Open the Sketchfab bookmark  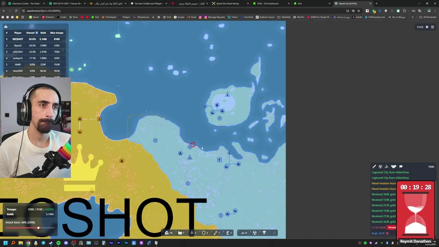point(284,17)
